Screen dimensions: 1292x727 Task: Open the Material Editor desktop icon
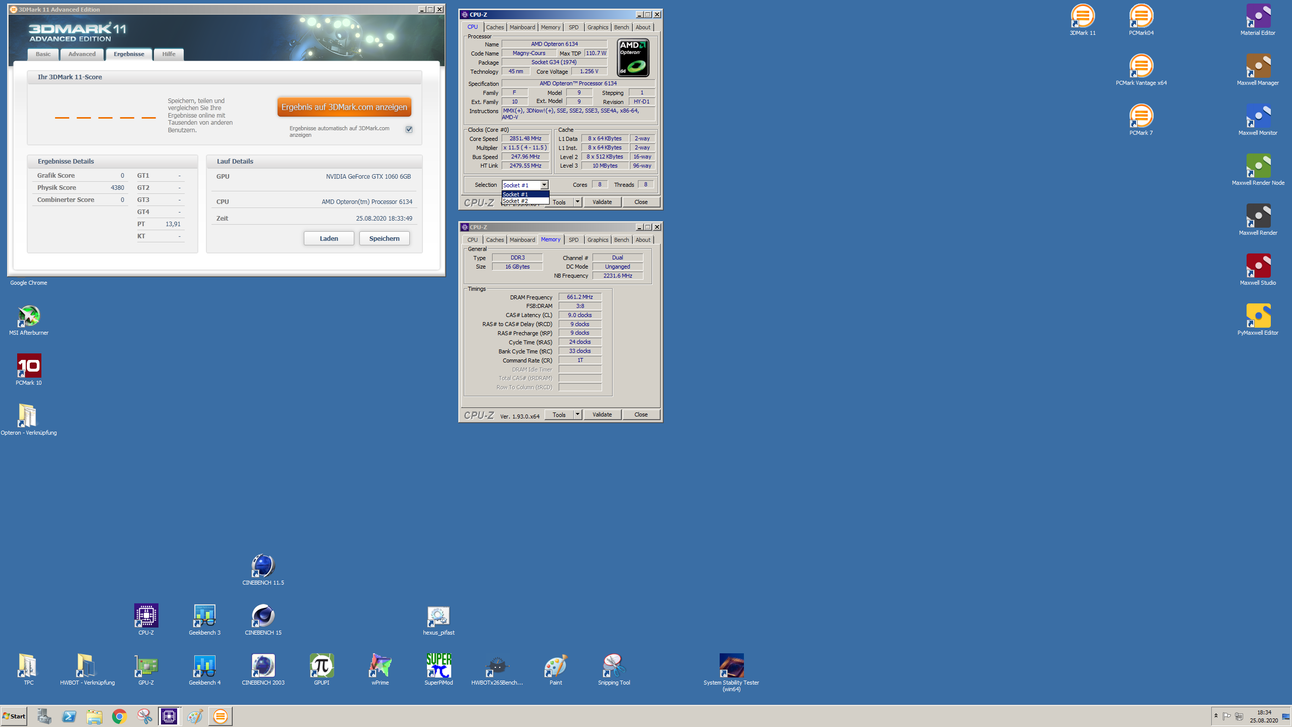tap(1258, 20)
